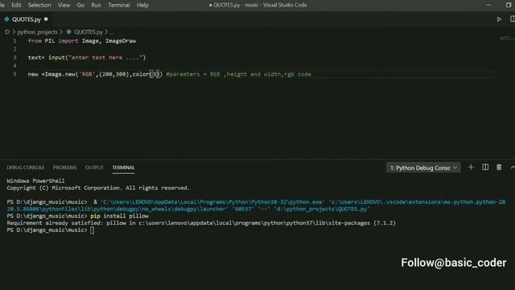
Task: Open the Edit menu
Action: [x=16, y=5]
